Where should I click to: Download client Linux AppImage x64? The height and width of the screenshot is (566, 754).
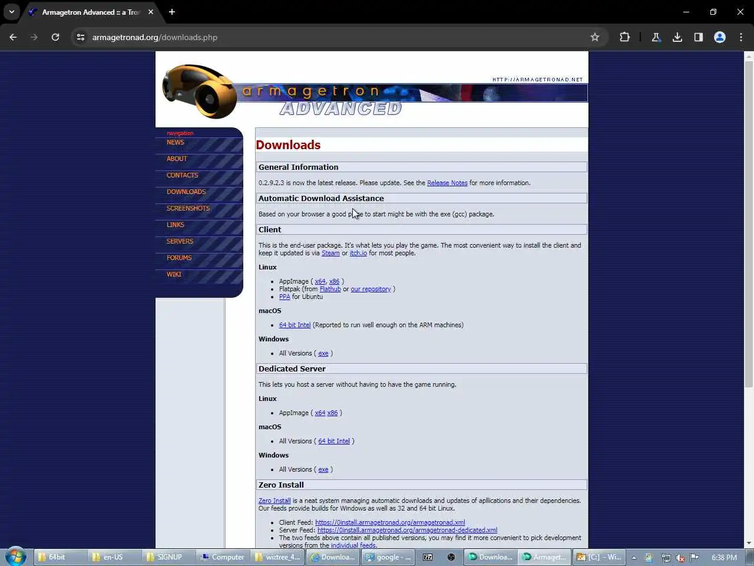(x=320, y=281)
